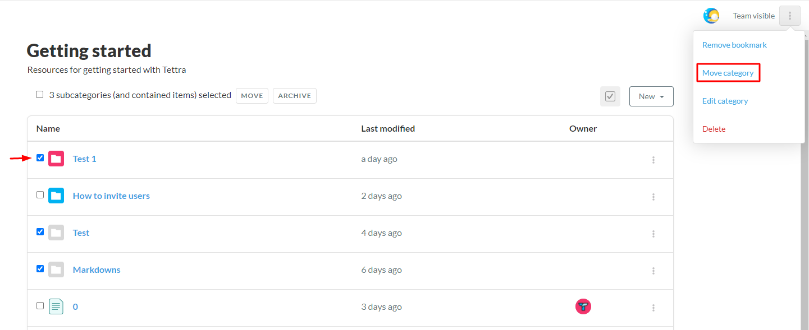Image resolution: width=809 pixels, height=330 pixels.
Task: Click the vertical page scrollbar
Action: pos(805,179)
